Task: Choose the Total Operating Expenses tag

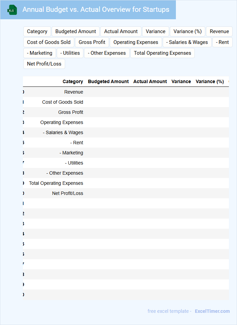Action: pos(162,53)
